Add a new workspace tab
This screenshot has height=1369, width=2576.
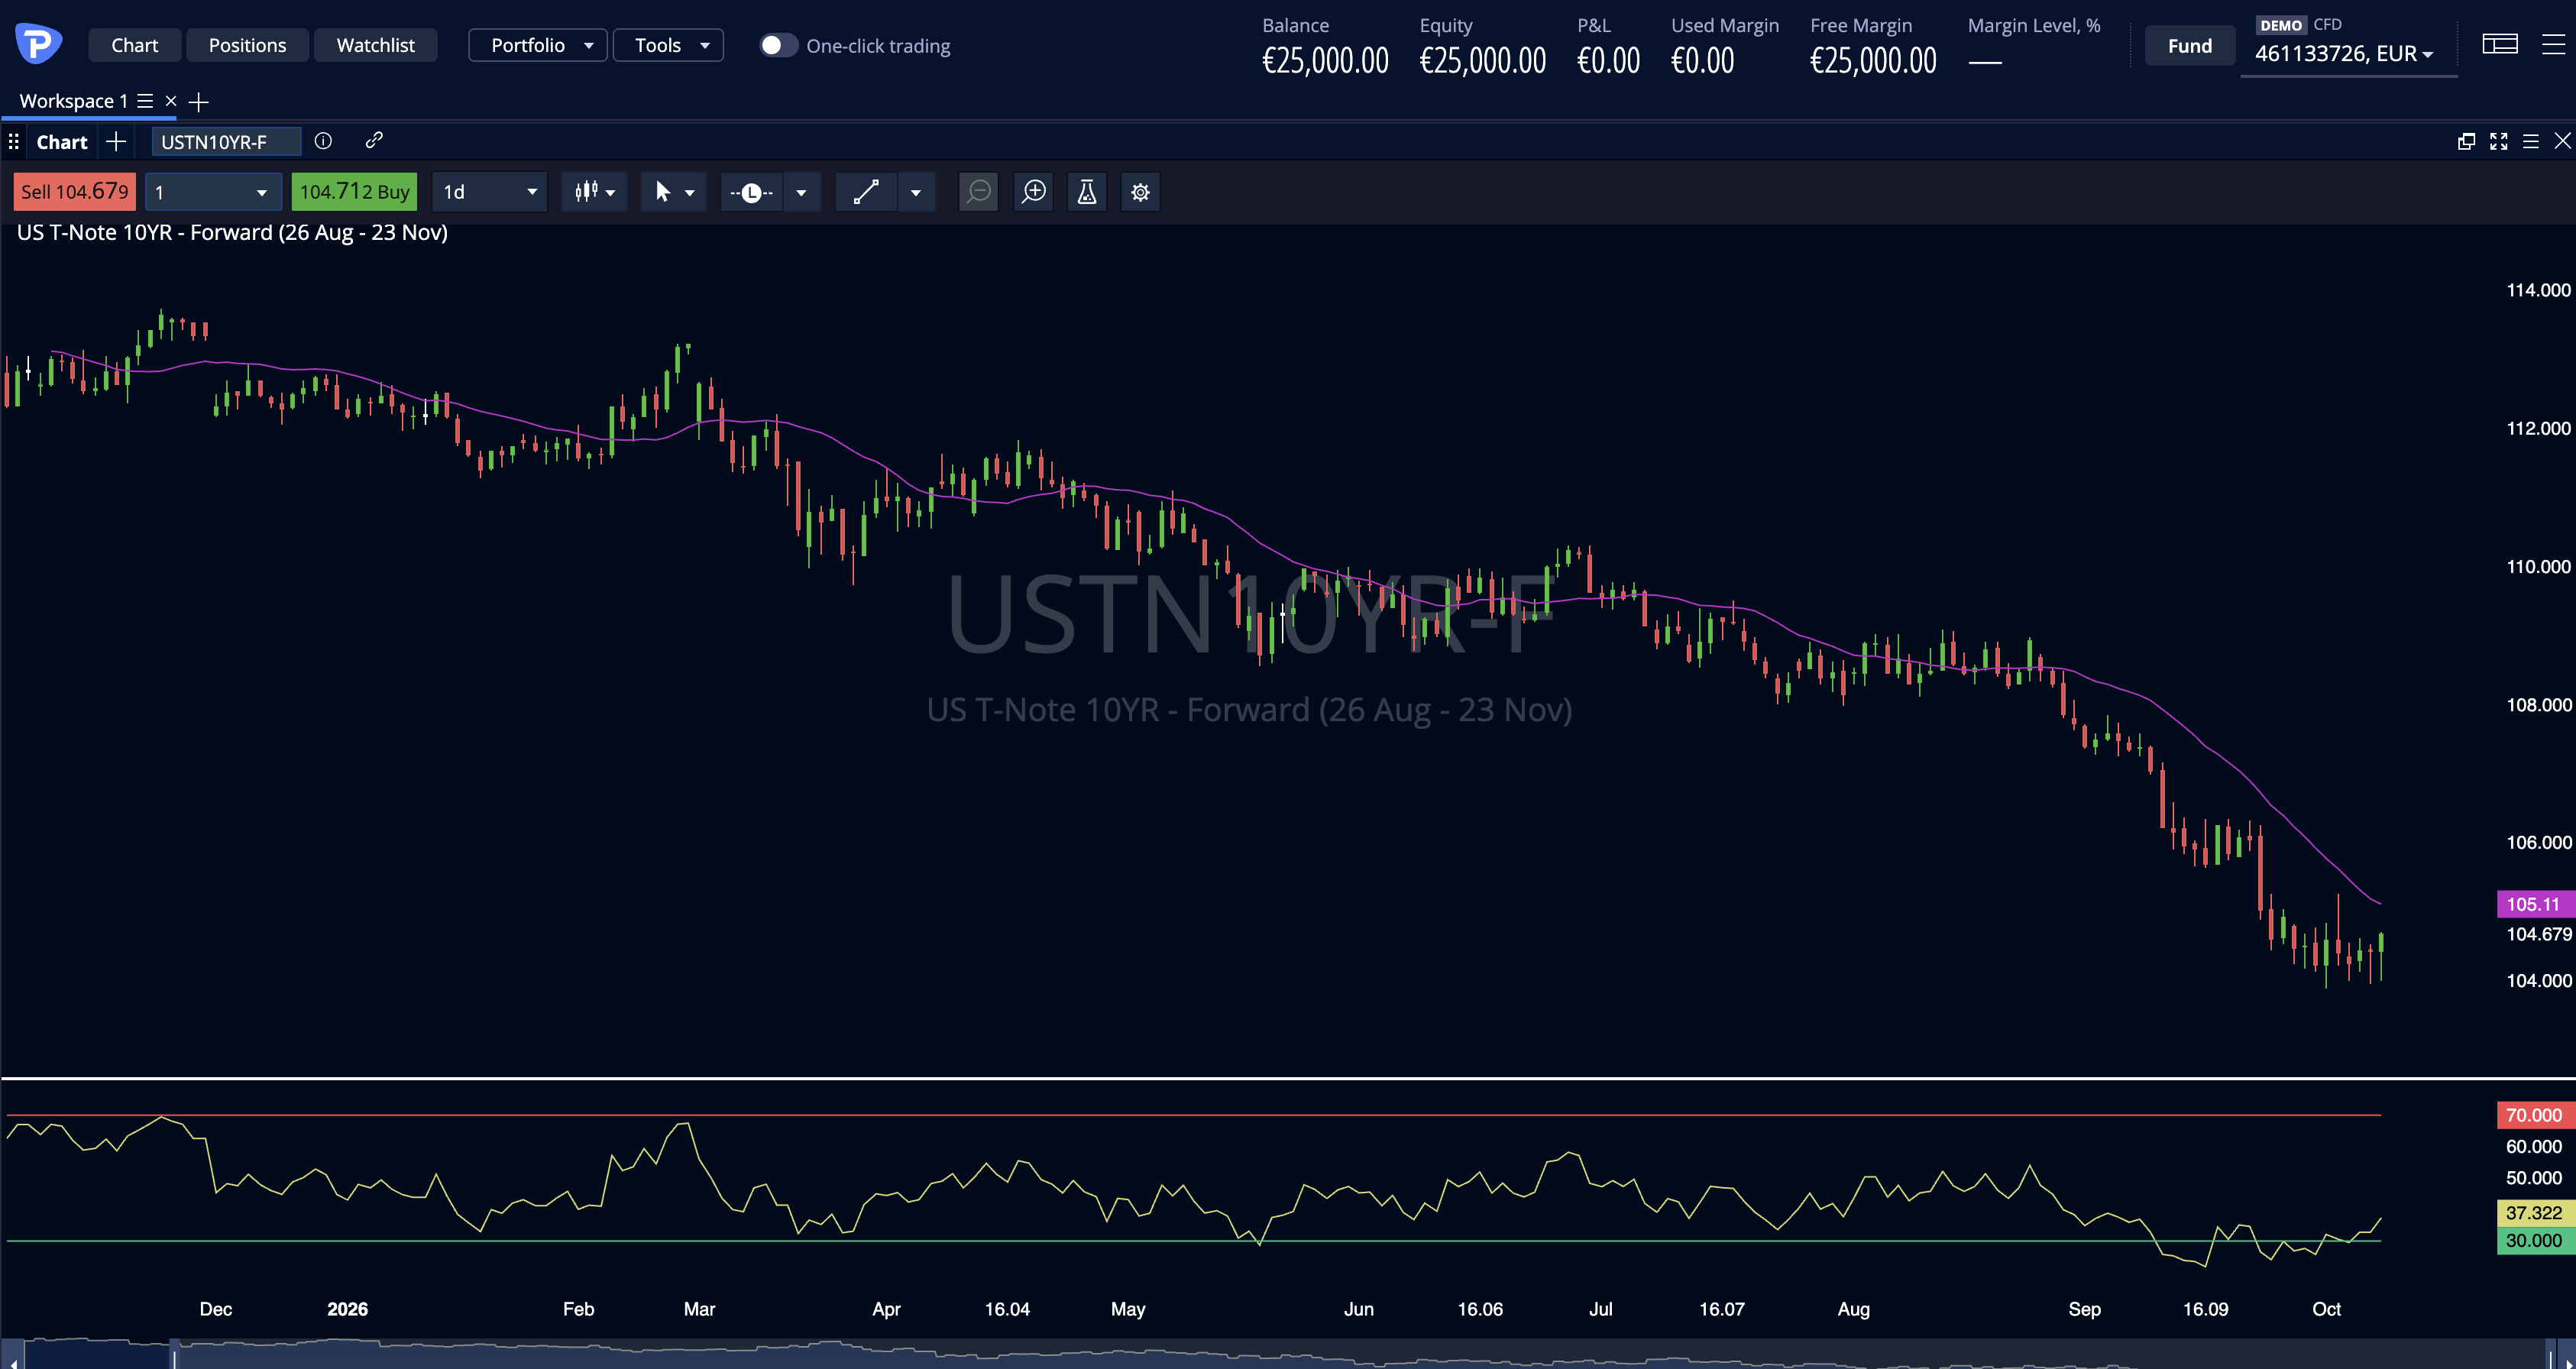tap(199, 102)
